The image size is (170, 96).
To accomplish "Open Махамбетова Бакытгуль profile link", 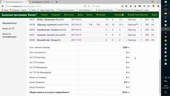I will pos(138,15).
